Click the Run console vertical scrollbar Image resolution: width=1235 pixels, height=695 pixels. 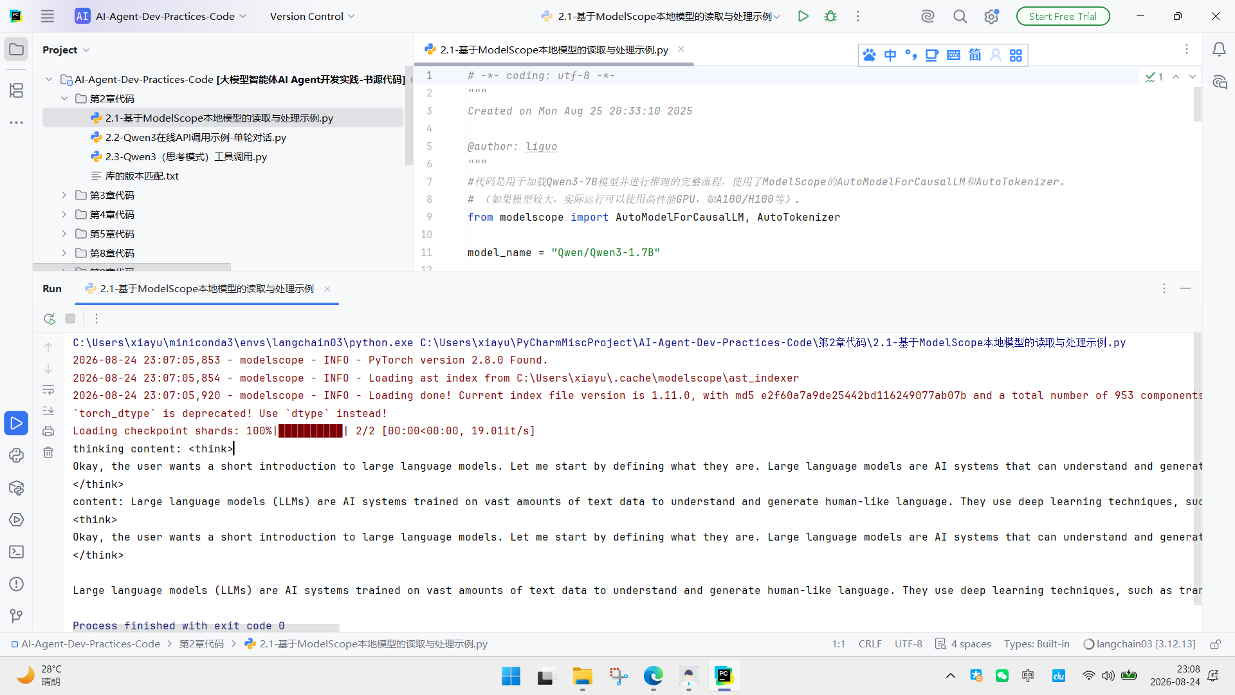click(1197, 468)
